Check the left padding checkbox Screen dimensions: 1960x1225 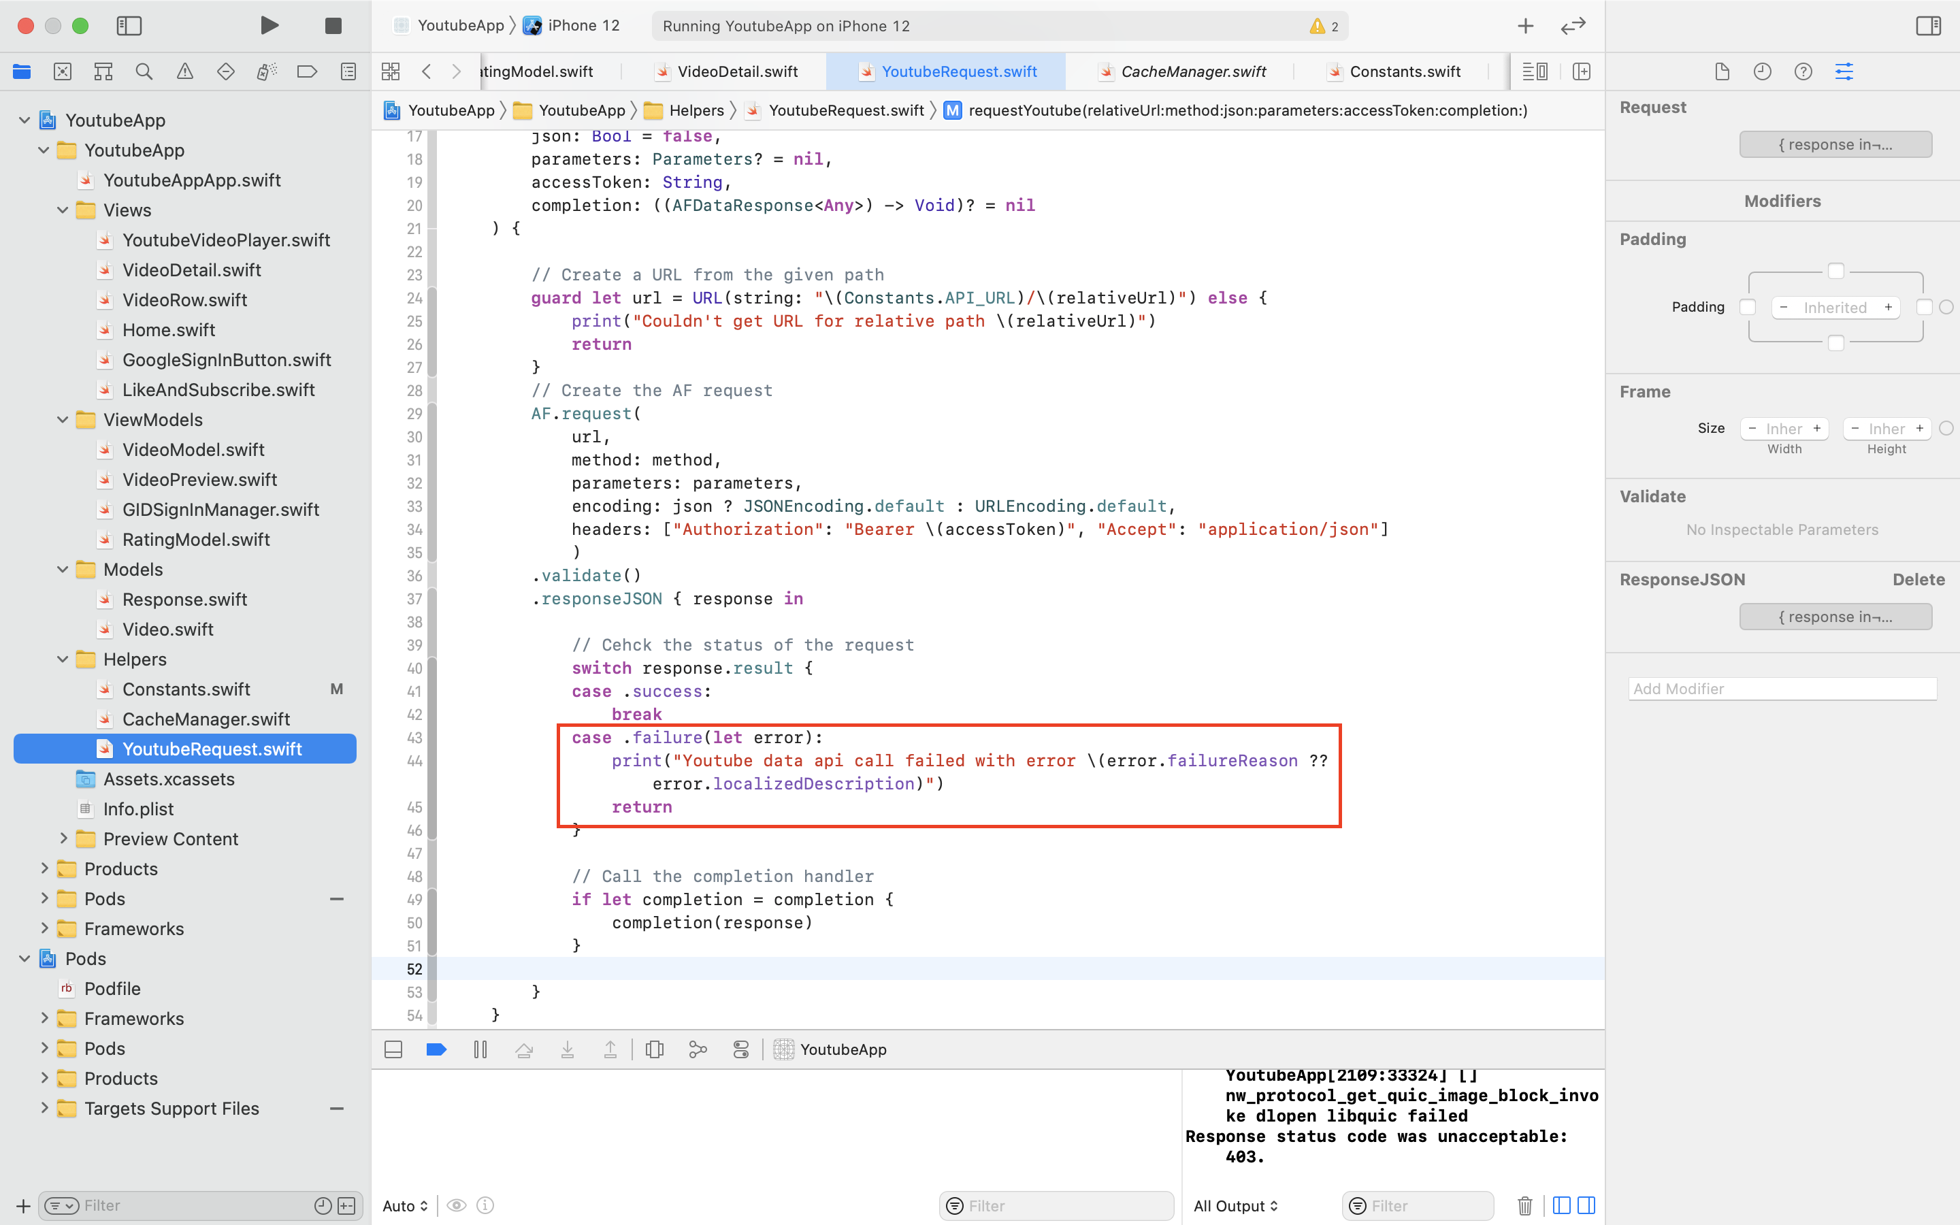click(x=1748, y=307)
